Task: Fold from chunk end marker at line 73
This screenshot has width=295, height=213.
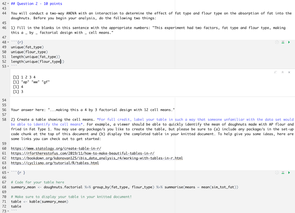Action: (8, 211)
